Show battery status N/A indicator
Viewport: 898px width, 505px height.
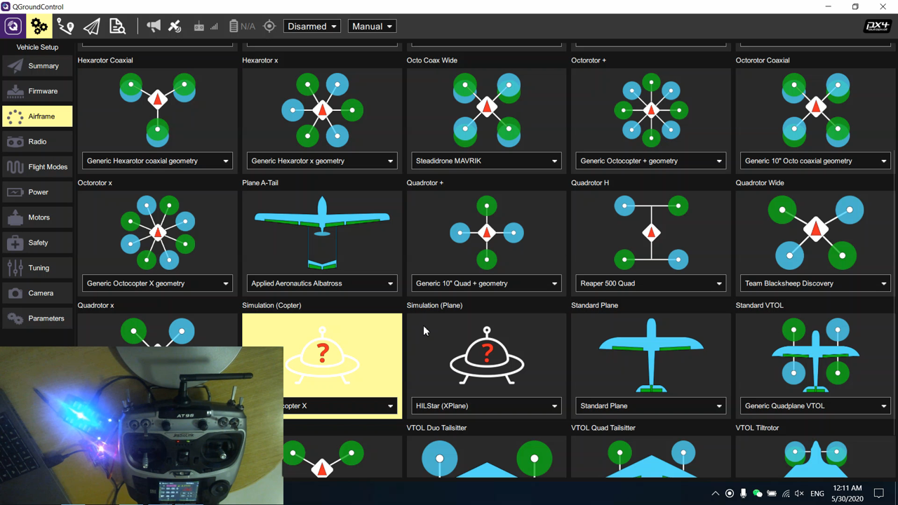(242, 27)
